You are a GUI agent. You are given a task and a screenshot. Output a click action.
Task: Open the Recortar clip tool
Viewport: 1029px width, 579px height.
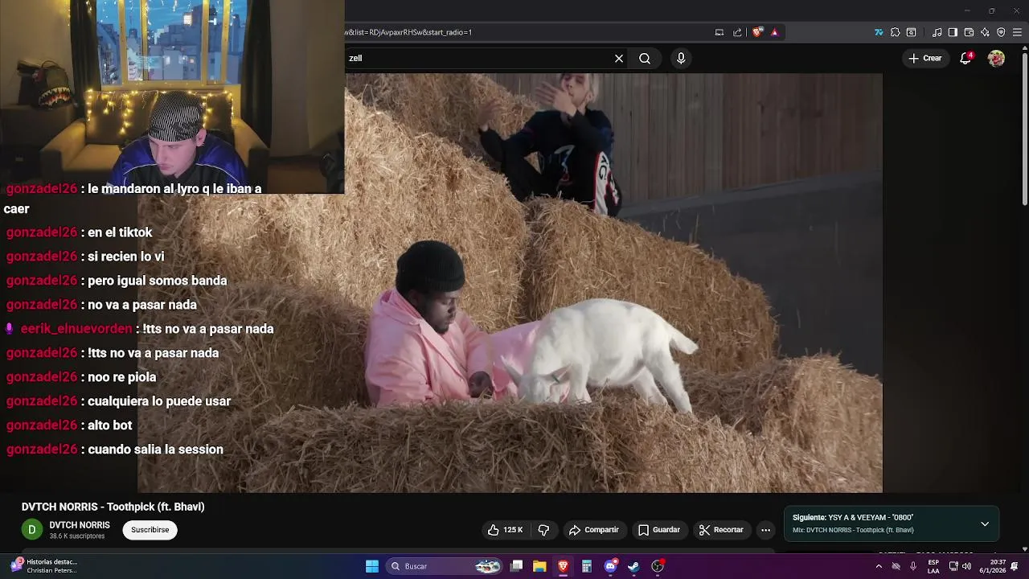(721, 530)
